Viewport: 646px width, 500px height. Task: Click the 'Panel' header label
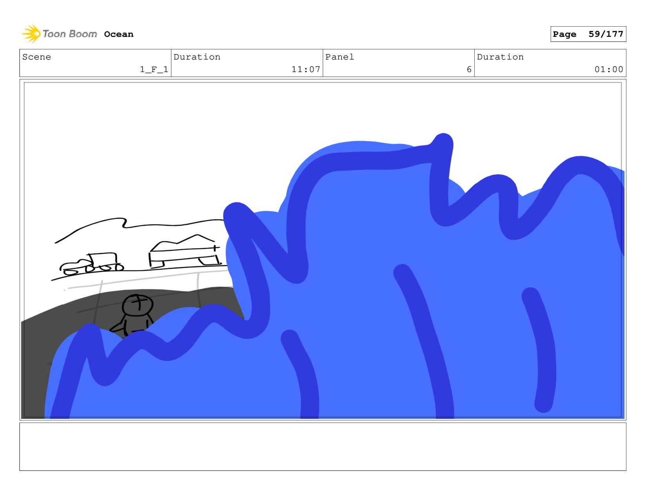point(339,57)
